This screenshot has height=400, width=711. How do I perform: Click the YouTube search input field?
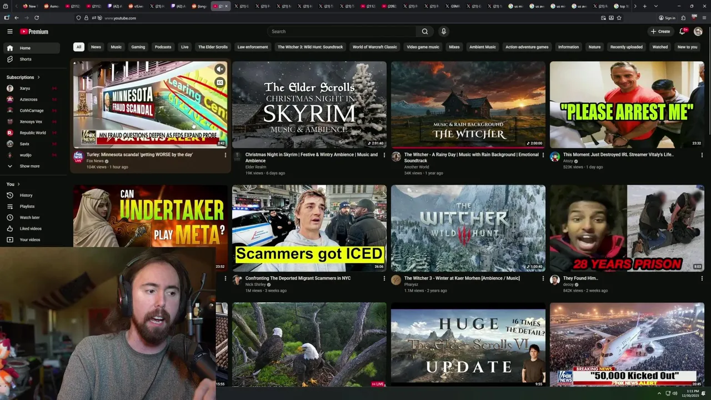click(x=342, y=32)
